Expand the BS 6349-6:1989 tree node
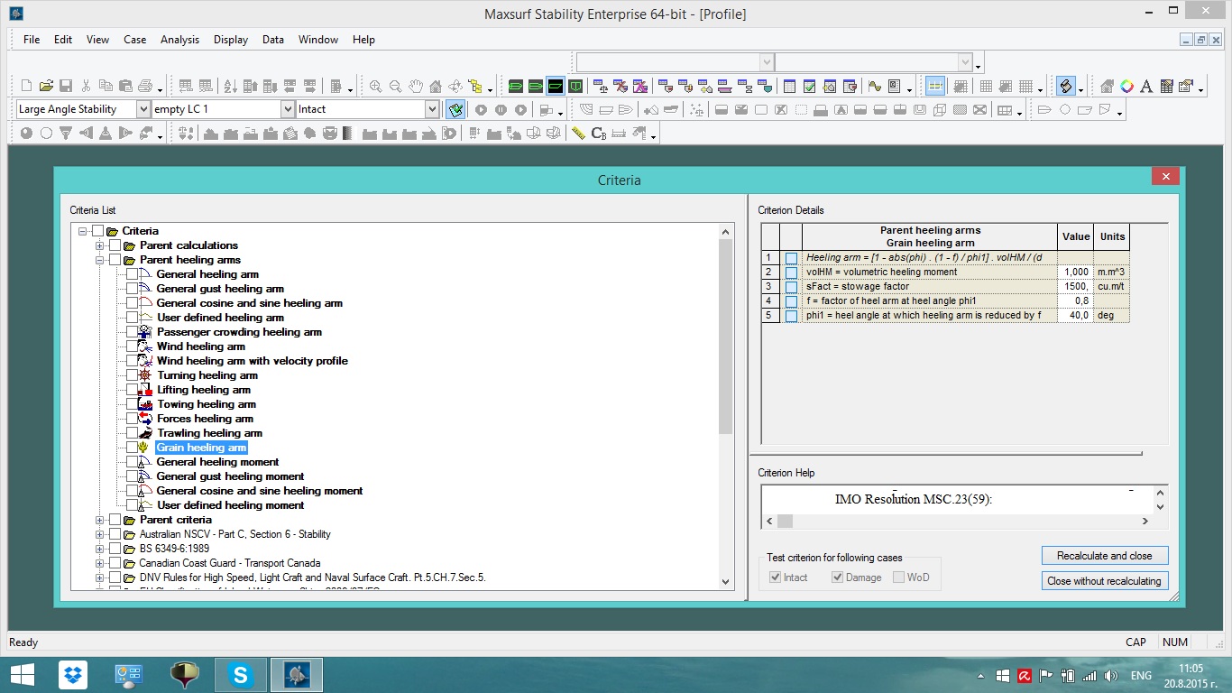The width and height of the screenshot is (1232, 693). [100, 549]
